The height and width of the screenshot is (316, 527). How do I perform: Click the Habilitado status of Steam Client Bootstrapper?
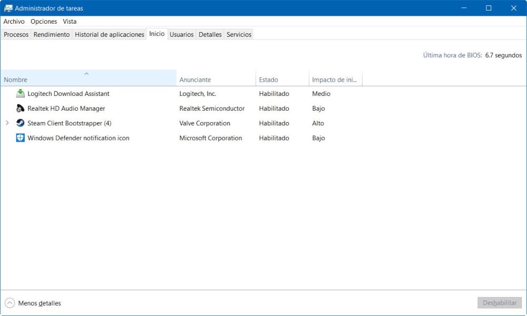pos(274,123)
